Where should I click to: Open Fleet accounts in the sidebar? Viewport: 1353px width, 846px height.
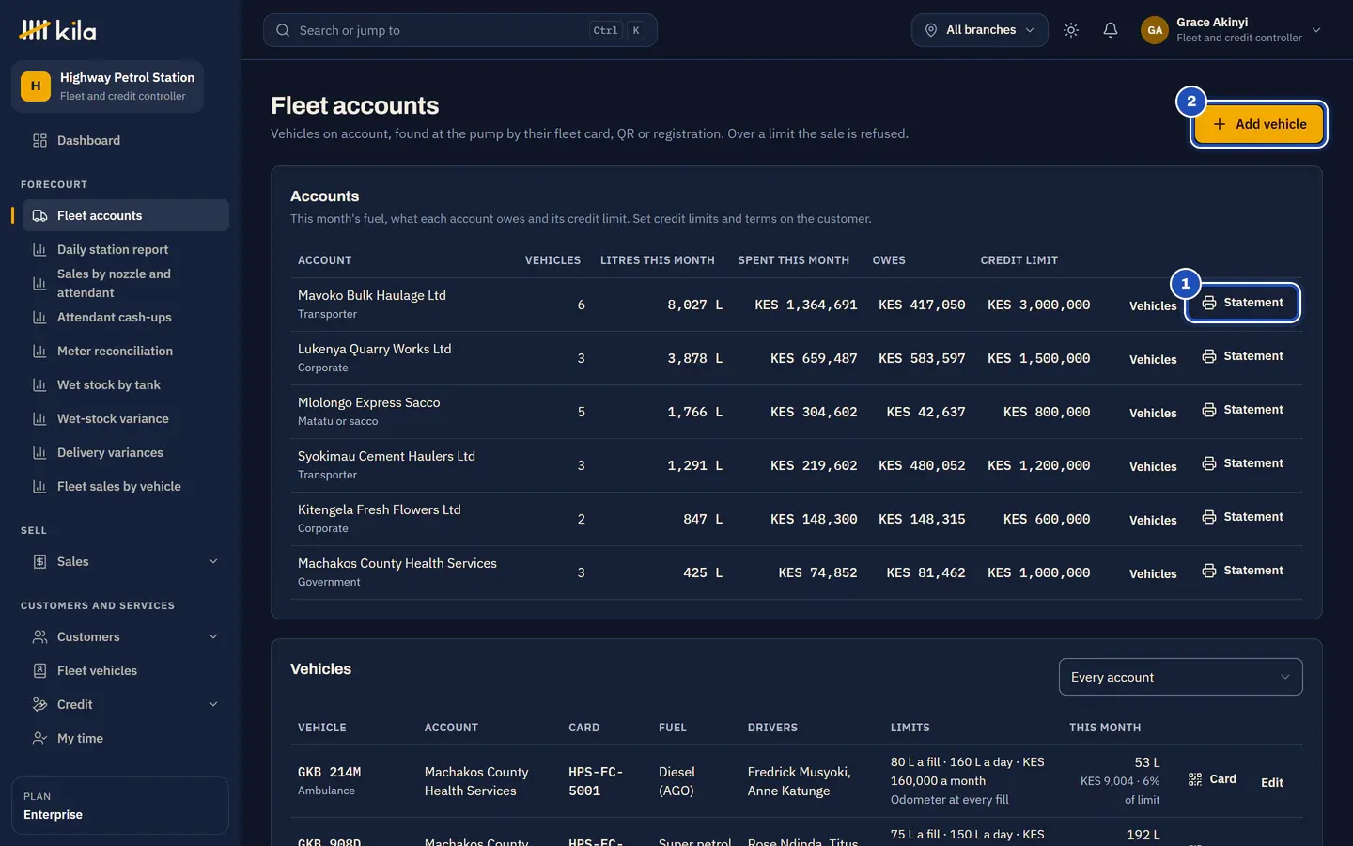point(125,215)
